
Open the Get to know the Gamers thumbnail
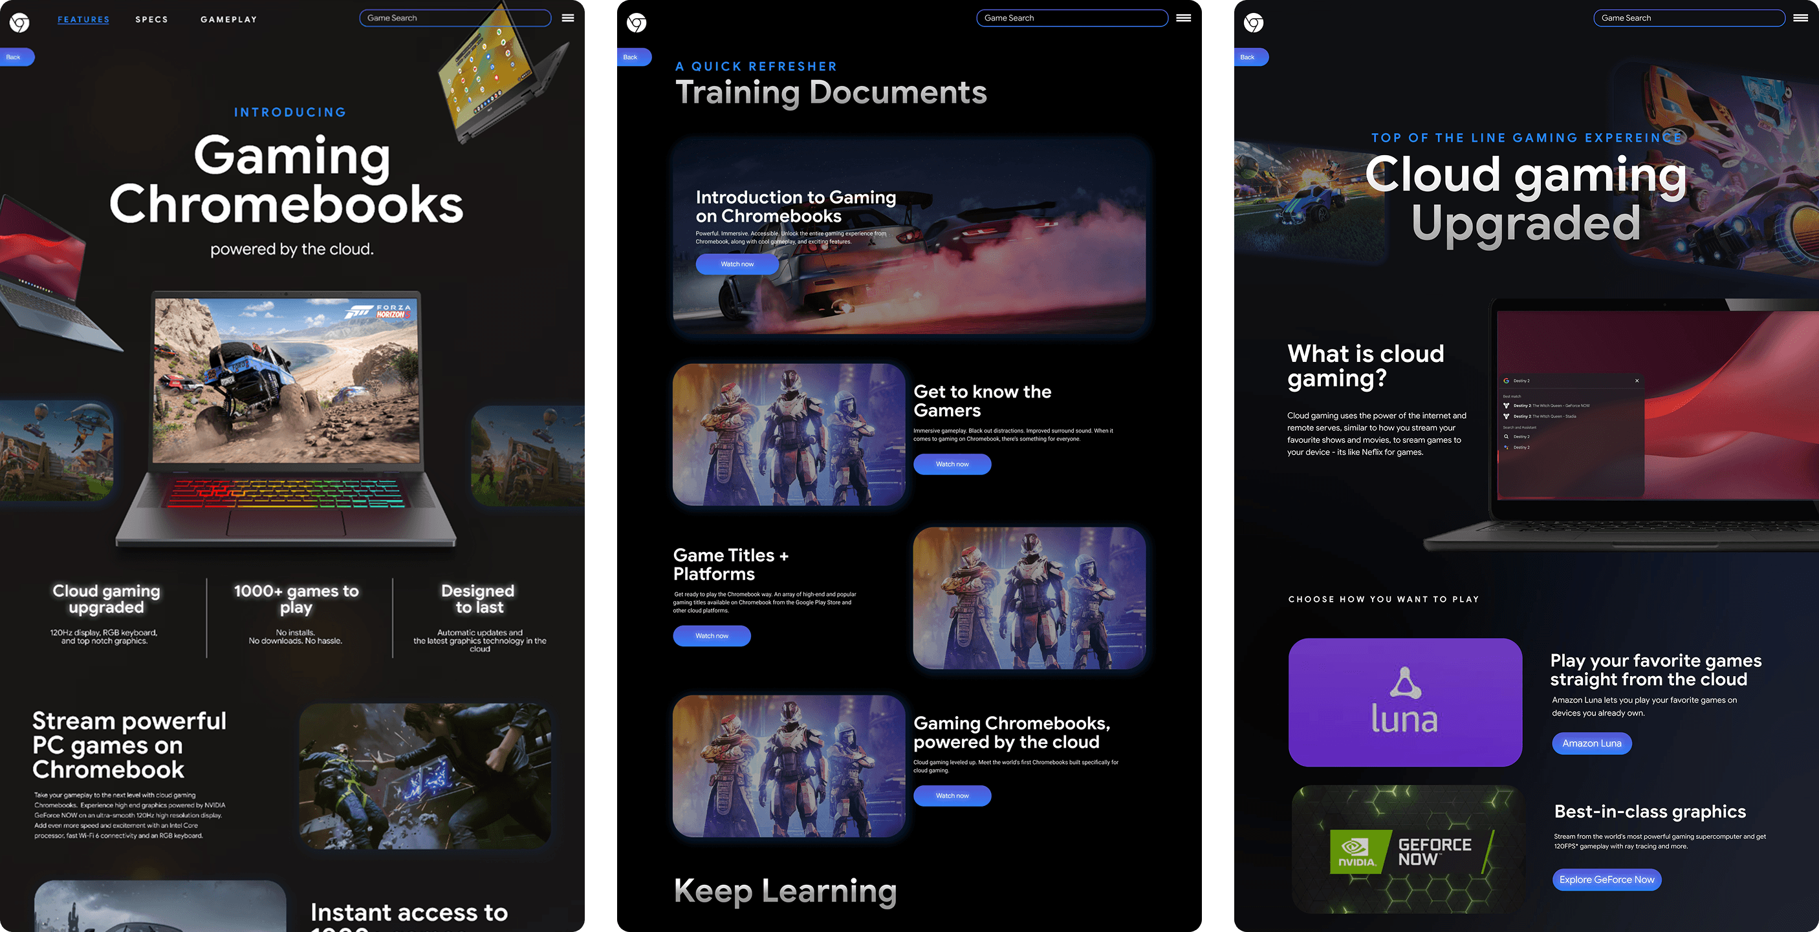tap(789, 434)
